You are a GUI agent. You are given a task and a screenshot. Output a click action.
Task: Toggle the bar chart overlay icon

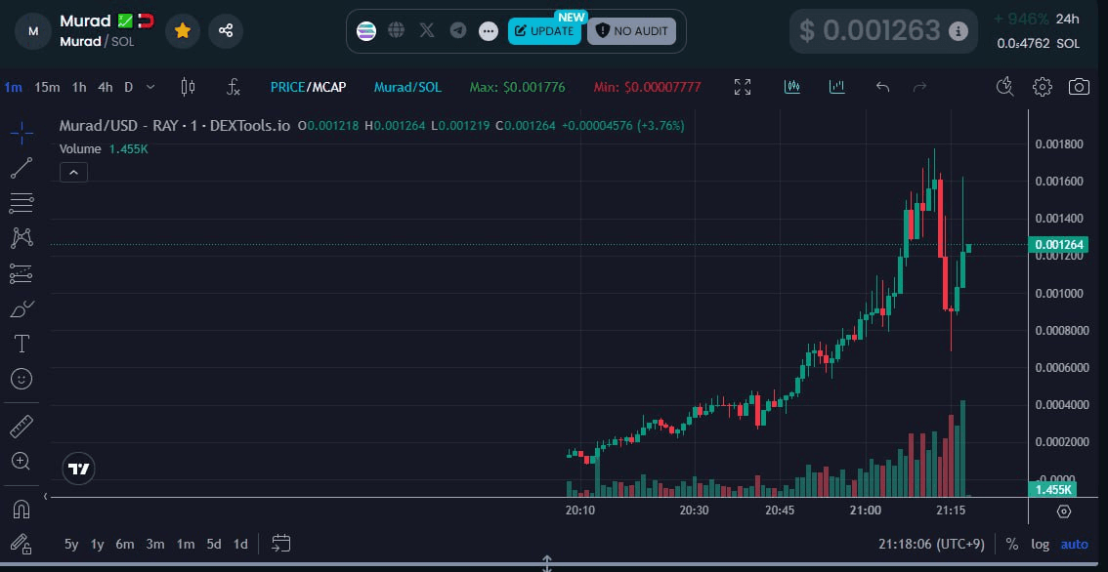[x=837, y=87]
